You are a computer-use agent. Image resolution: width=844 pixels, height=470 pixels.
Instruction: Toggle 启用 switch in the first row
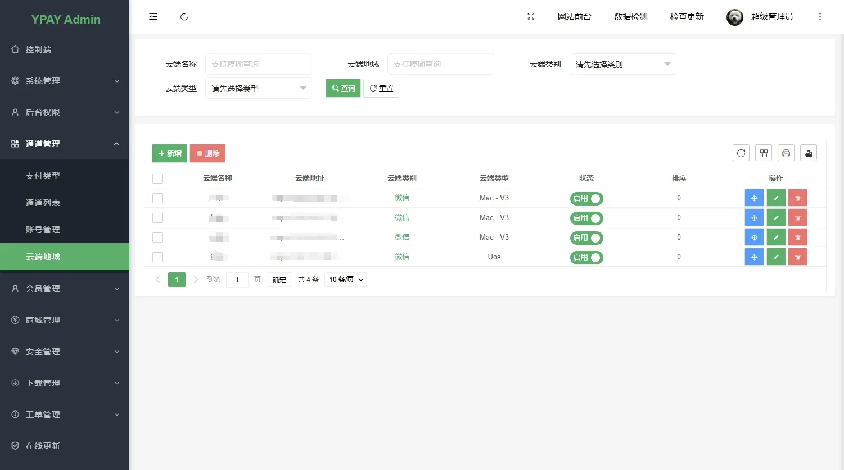[x=586, y=198]
